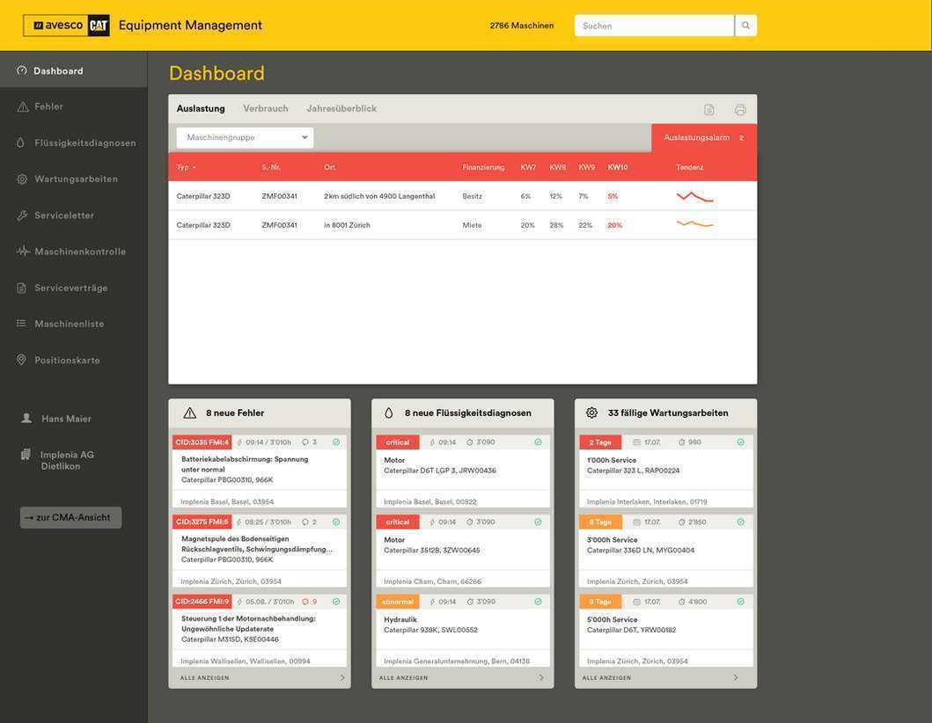Click the Maschinenliste list icon

click(21, 323)
